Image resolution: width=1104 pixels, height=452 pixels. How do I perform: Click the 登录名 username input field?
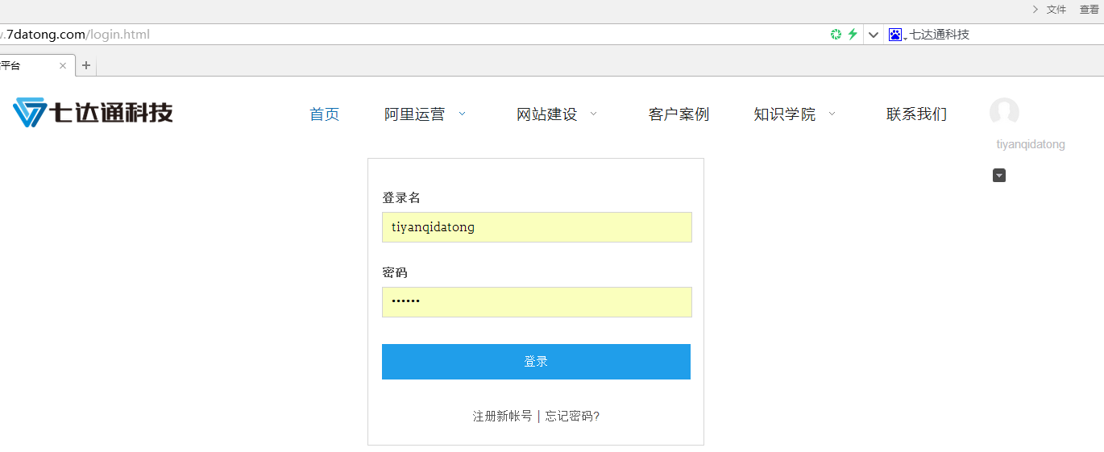pyautogui.click(x=537, y=227)
